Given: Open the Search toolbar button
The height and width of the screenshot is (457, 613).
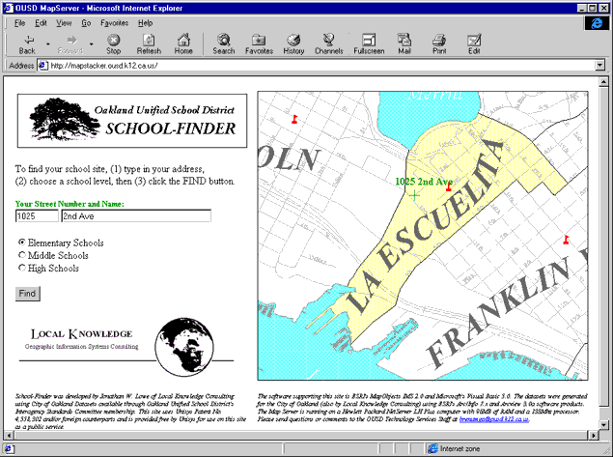Looking at the screenshot, I should pos(224,43).
